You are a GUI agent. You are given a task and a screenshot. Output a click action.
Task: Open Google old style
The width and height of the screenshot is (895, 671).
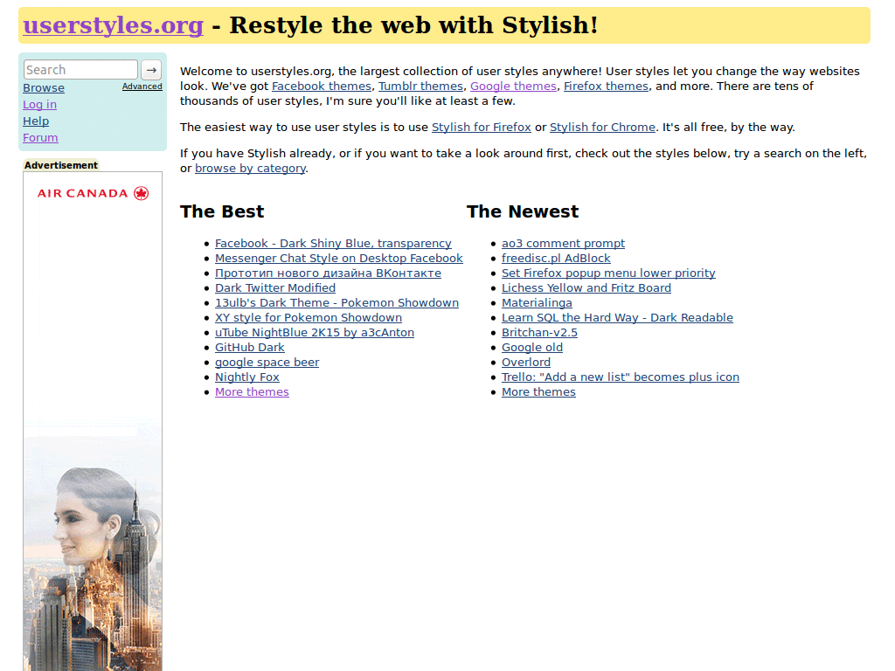(532, 348)
